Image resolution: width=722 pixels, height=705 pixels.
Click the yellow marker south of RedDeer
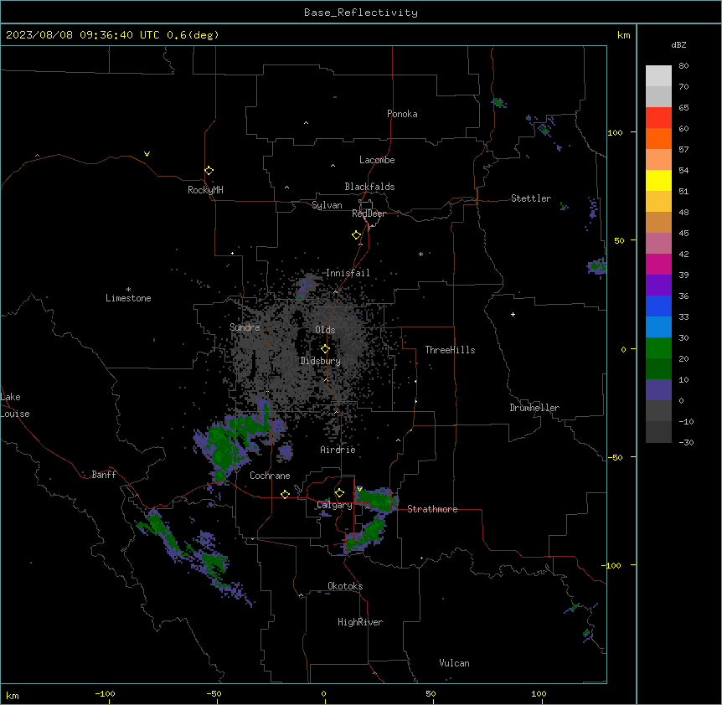(x=356, y=235)
